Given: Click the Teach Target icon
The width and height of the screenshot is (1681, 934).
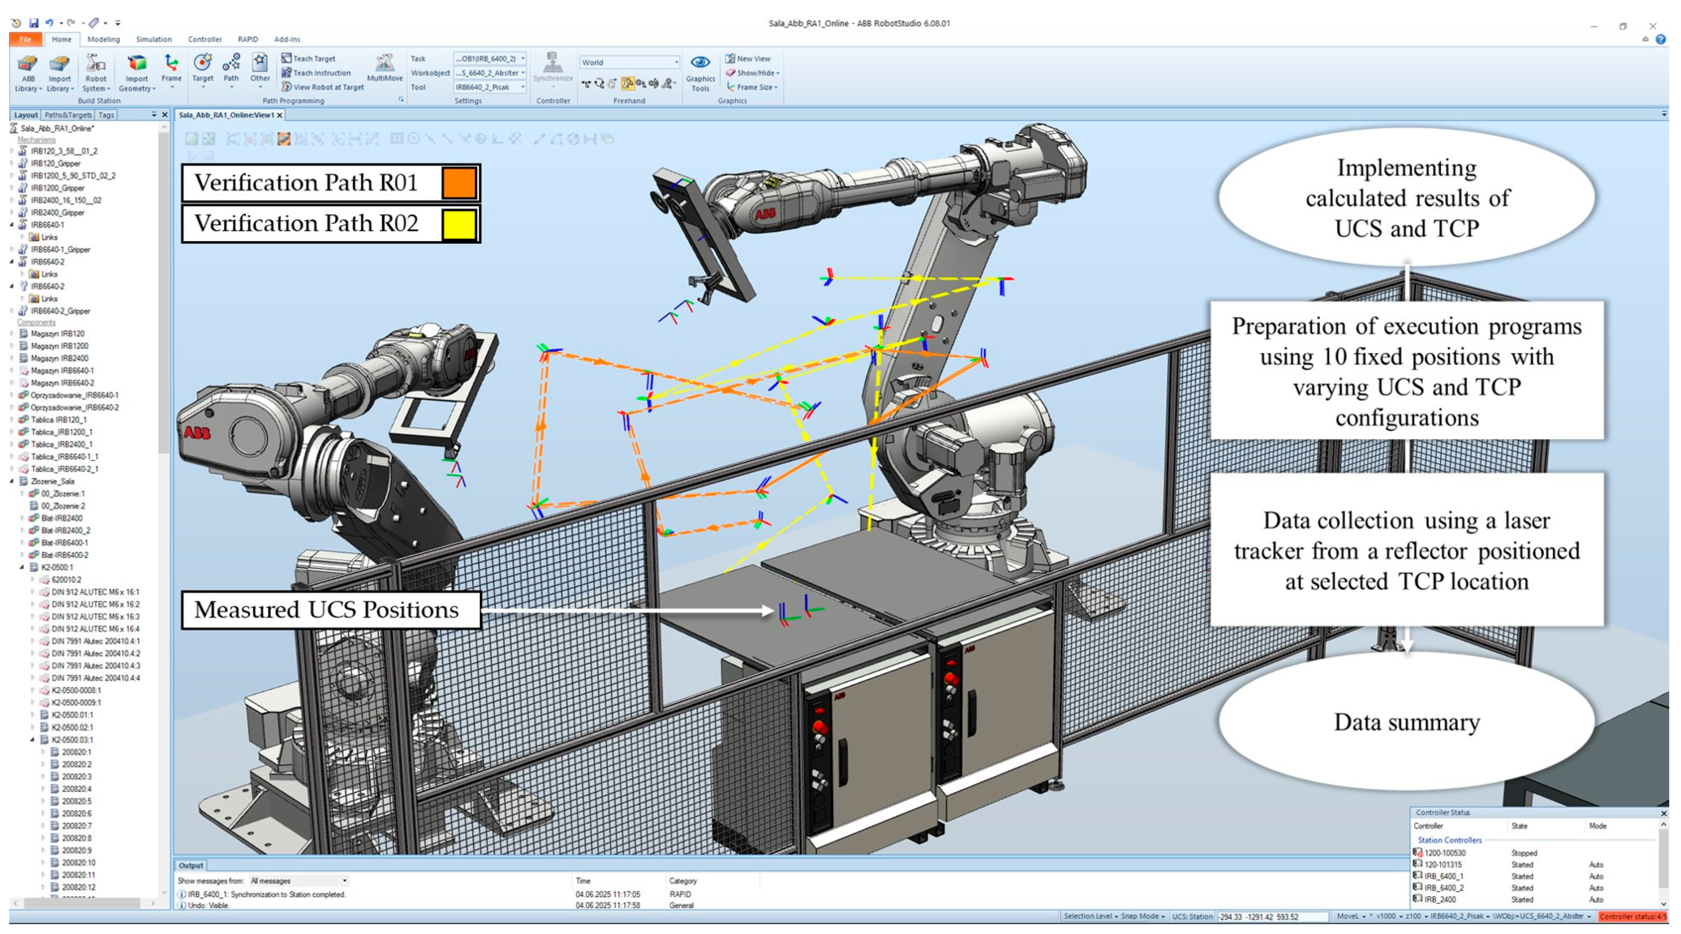Looking at the screenshot, I should (287, 58).
